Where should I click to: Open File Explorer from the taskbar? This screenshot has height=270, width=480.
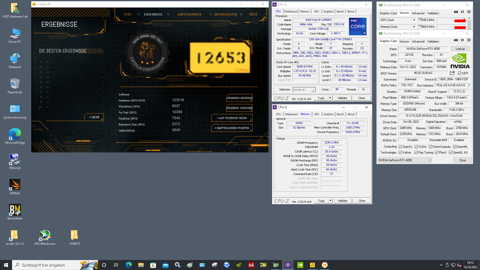click(x=141, y=265)
